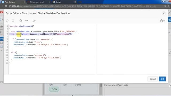Click the Redo icon in code editor
Screen dimensions: 171x96
point(13,21)
